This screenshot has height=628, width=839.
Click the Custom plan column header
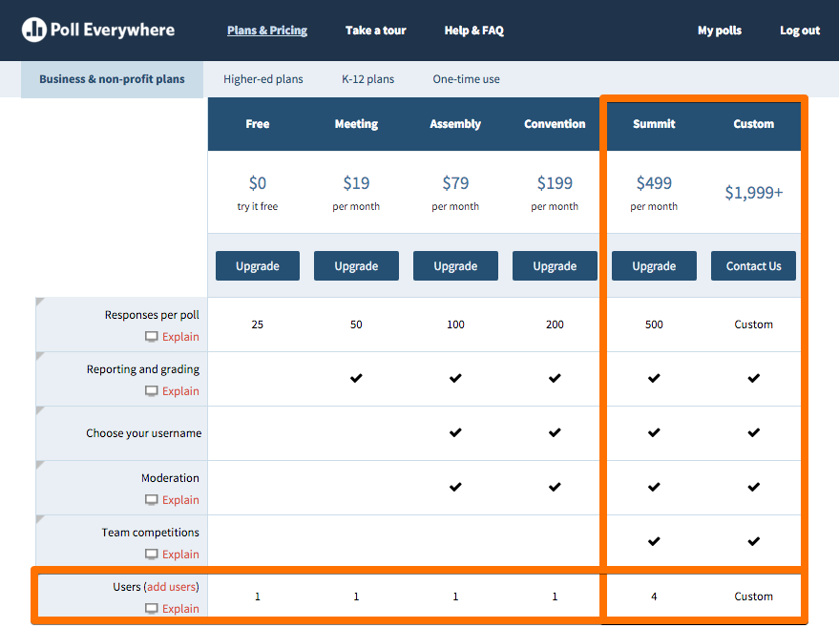click(x=753, y=124)
